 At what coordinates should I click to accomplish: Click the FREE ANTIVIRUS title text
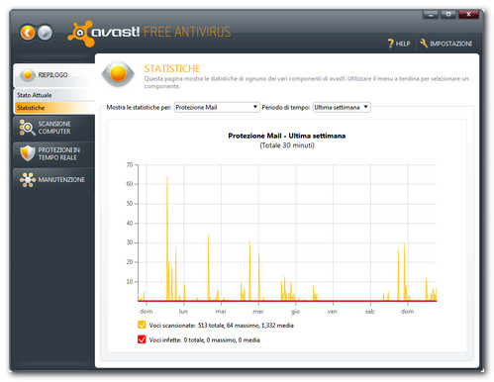coord(187,32)
